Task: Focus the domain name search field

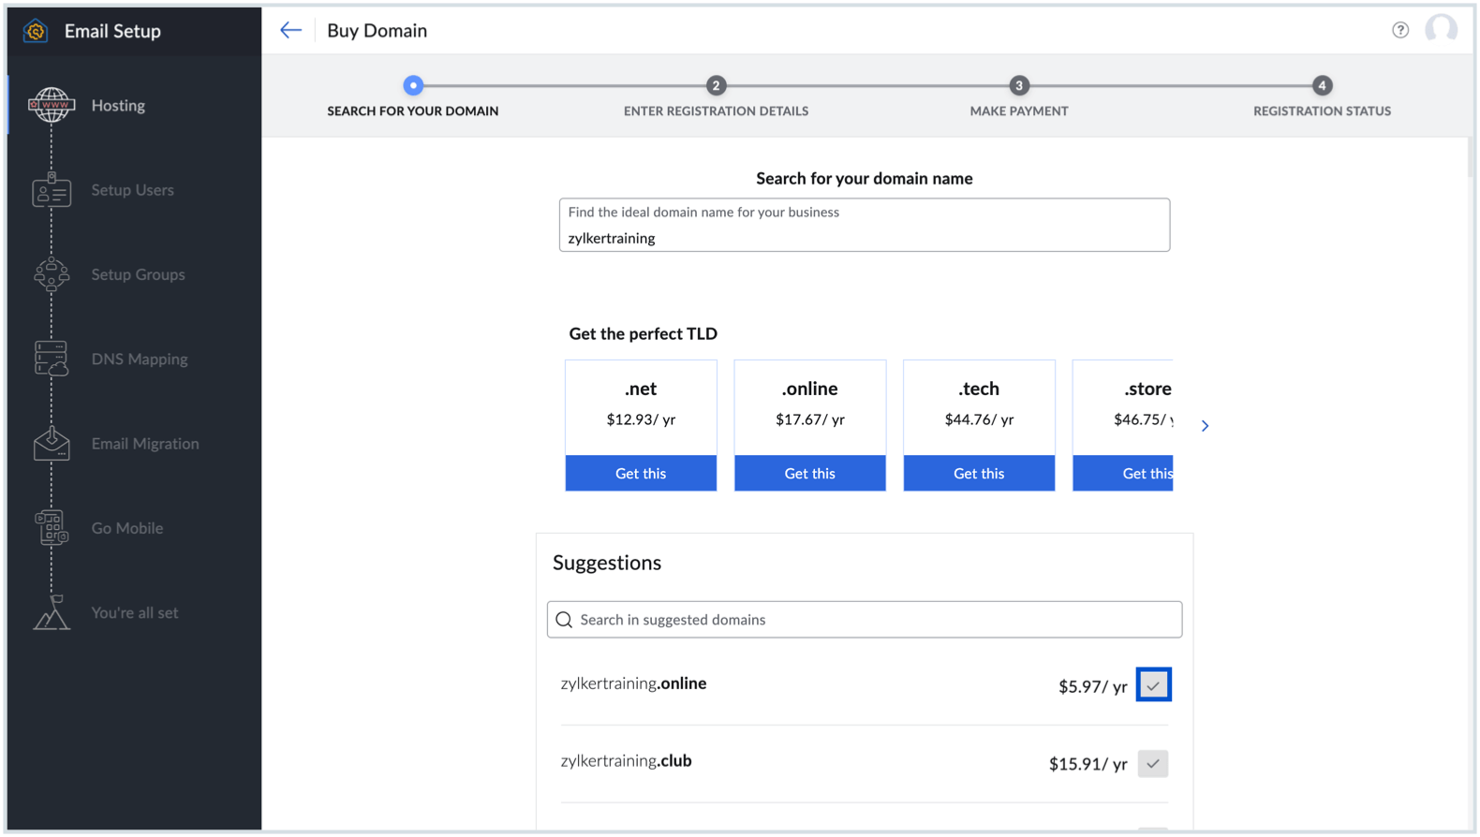Action: pyautogui.click(x=864, y=238)
